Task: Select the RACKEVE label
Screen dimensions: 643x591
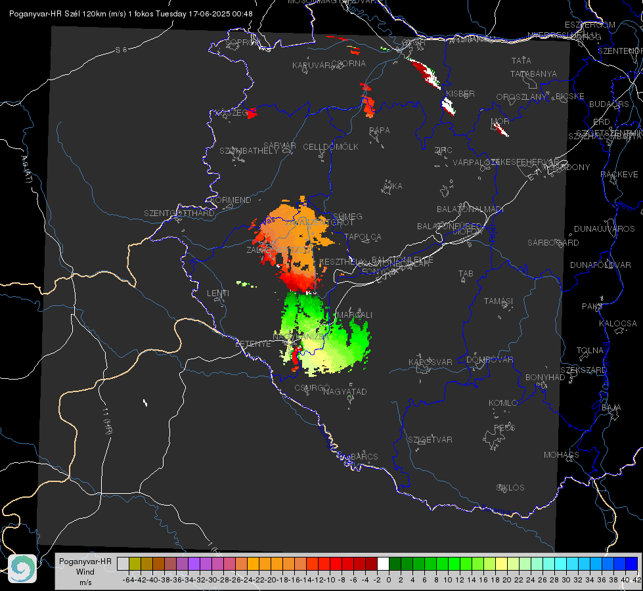Action: (619, 174)
